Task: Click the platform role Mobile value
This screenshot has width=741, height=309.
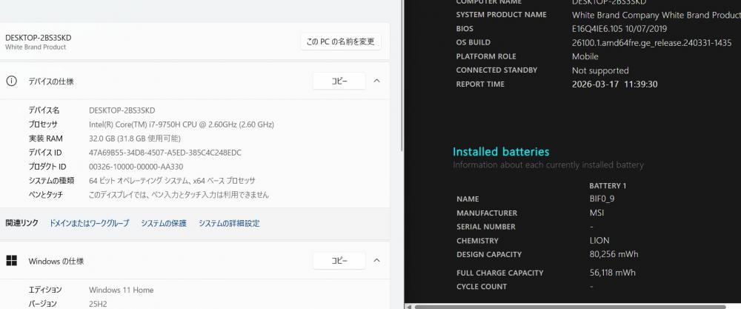Action: click(x=585, y=56)
